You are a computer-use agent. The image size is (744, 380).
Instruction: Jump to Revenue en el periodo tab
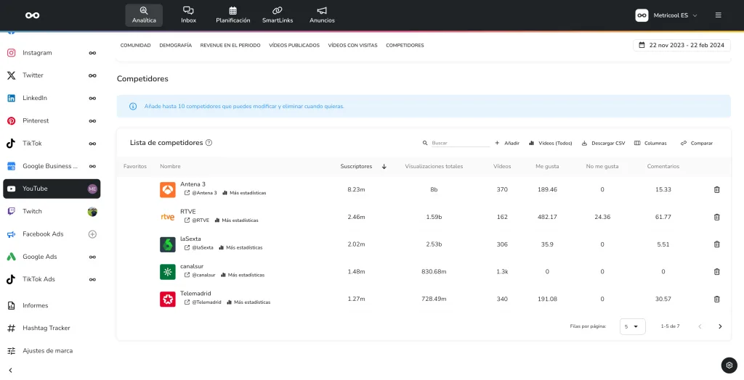pos(230,46)
